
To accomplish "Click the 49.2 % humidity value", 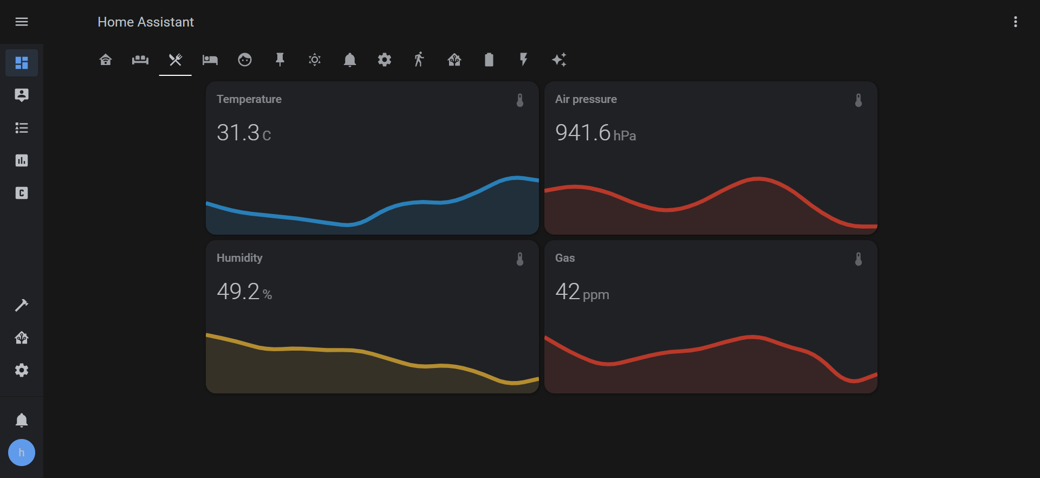I will 244,292.
